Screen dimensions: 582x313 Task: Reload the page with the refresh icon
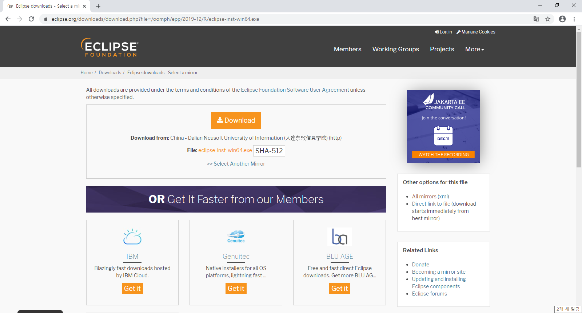point(31,19)
